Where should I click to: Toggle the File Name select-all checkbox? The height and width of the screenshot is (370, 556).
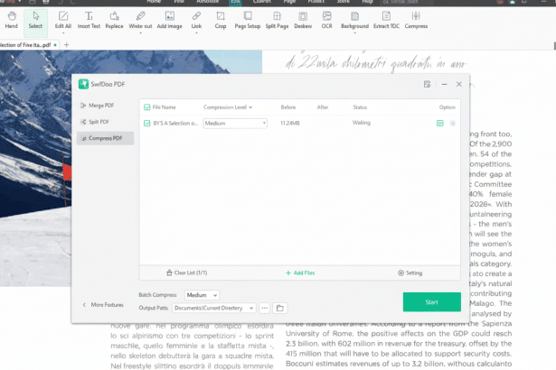coord(147,107)
